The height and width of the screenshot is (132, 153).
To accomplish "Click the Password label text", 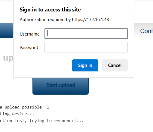I will tap(29, 48).
